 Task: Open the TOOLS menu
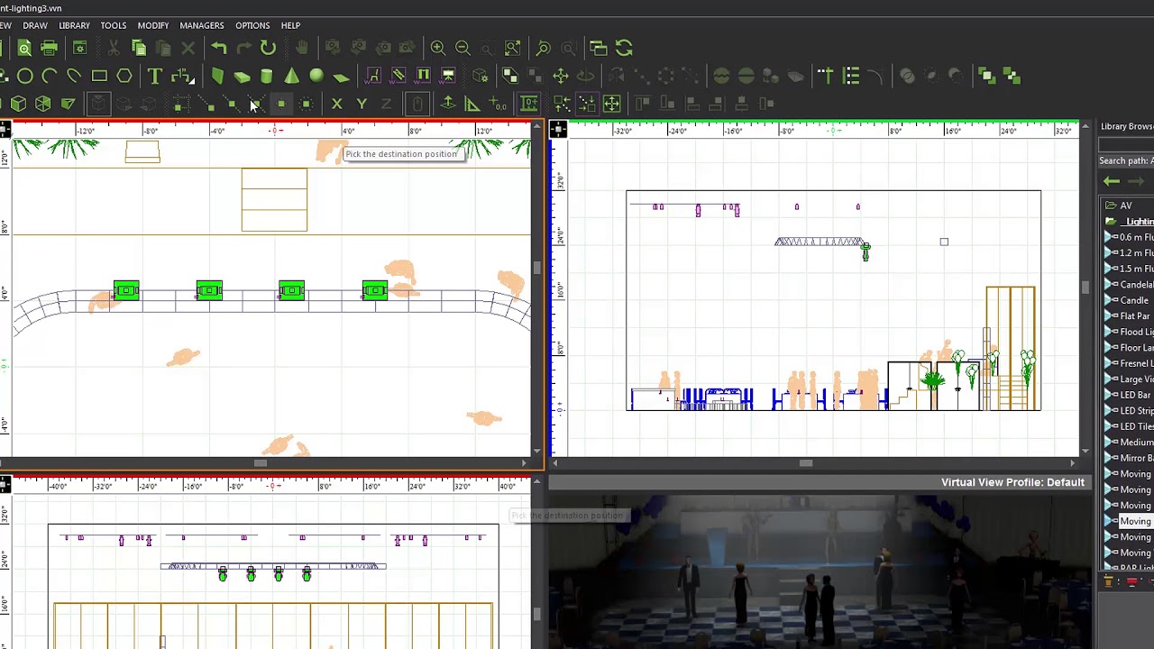[x=114, y=25]
